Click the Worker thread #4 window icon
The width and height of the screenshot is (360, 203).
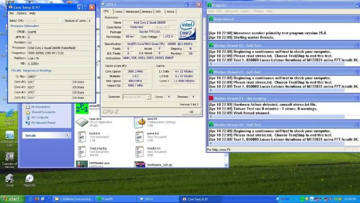tap(211, 125)
